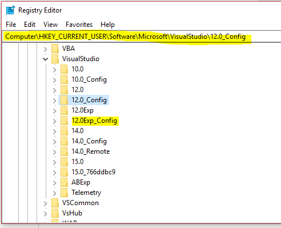This screenshot has width=281, height=228.
Task: Select the 12.0Exp_Config key label
Action: (x=94, y=121)
